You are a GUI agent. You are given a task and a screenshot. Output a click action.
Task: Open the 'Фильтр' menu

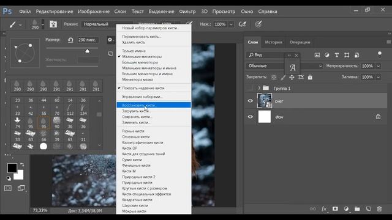coord(187,12)
